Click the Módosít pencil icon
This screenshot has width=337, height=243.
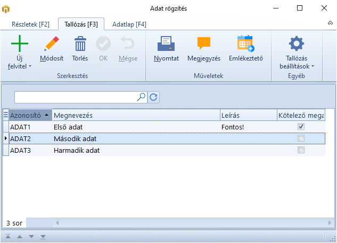tap(52, 44)
